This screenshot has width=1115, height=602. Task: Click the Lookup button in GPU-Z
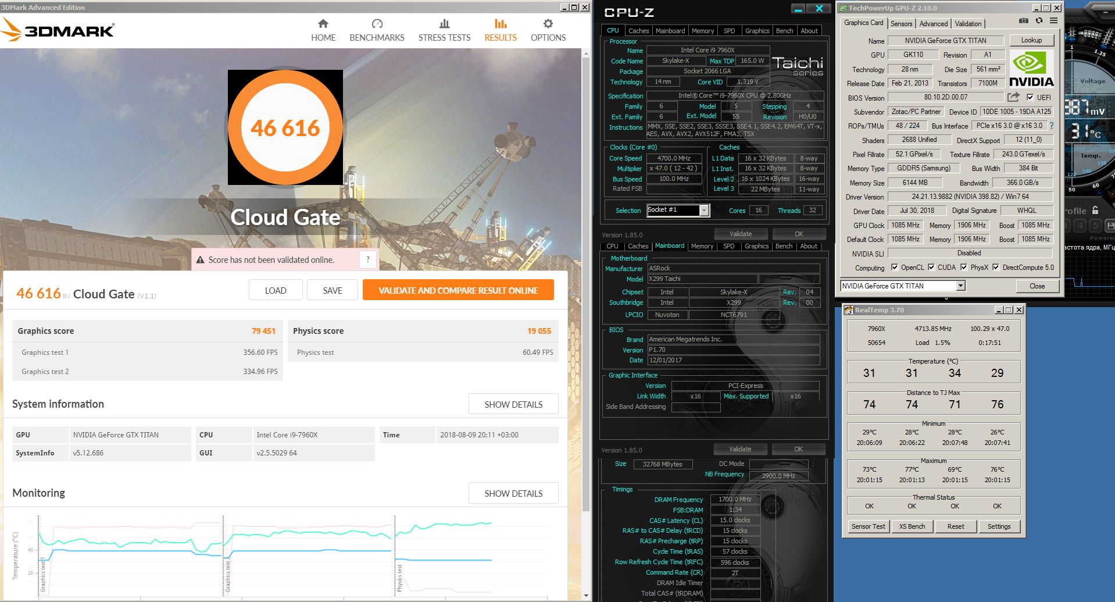(1031, 40)
